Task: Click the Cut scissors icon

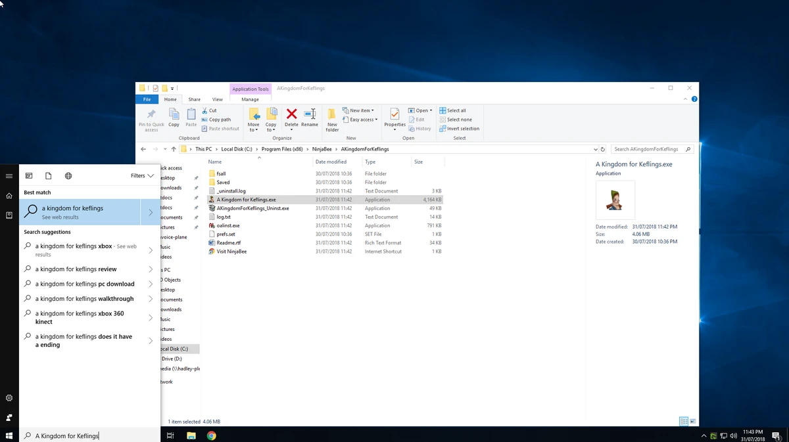Action: (x=205, y=110)
